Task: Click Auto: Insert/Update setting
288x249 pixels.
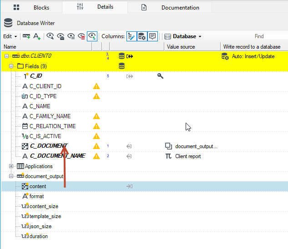Action: (x=253, y=56)
